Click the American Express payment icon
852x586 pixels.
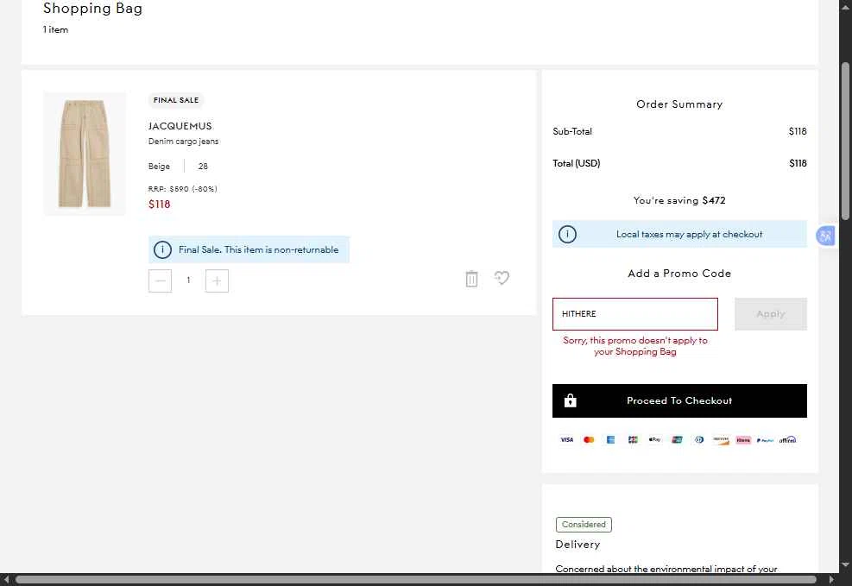coord(611,440)
